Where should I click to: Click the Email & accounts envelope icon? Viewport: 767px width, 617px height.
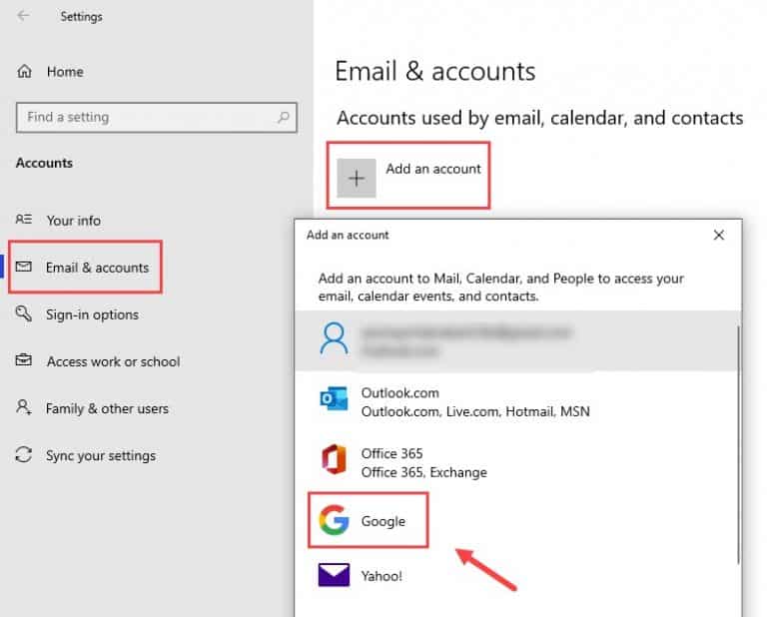[24, 266]
